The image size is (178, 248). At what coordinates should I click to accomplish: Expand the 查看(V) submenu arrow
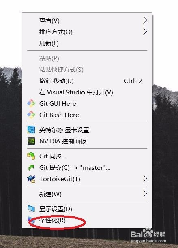click(145, 20)
